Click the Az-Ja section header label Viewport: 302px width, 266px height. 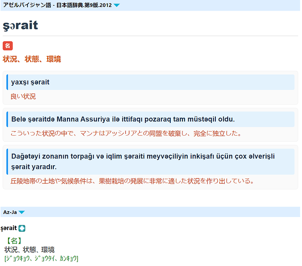coord(10,212)
